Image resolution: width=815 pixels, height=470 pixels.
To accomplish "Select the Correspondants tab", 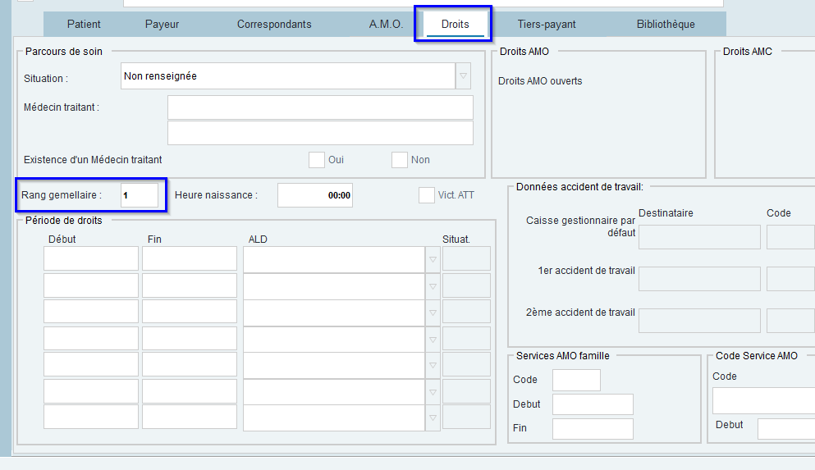I will [274, 25].
